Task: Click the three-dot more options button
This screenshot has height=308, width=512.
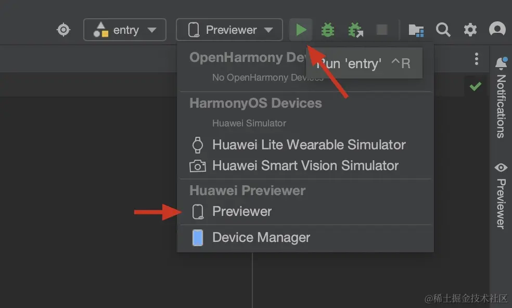Action: 476,59
